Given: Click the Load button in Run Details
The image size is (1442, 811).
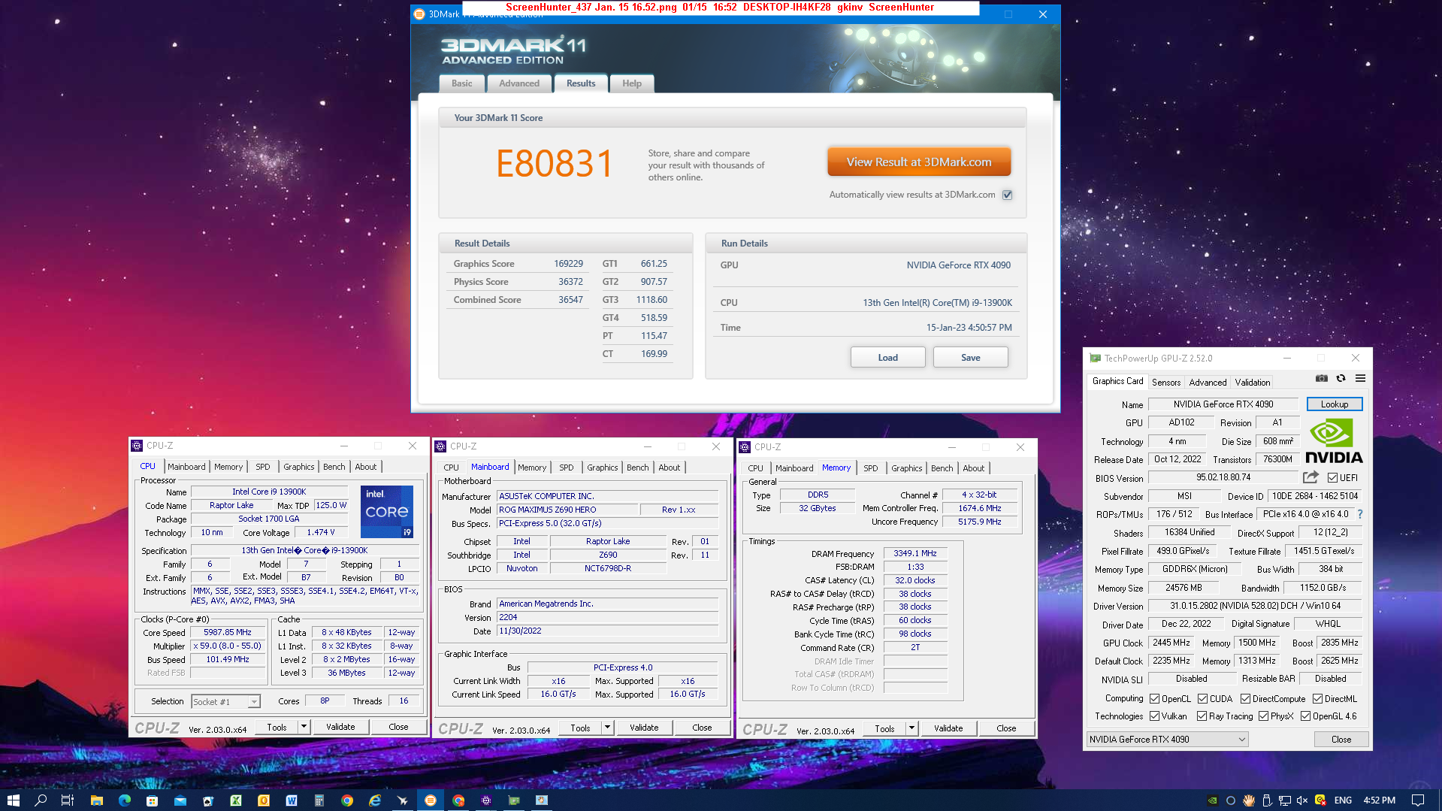Looking at the screenshot, I should (x=887, y=358).
